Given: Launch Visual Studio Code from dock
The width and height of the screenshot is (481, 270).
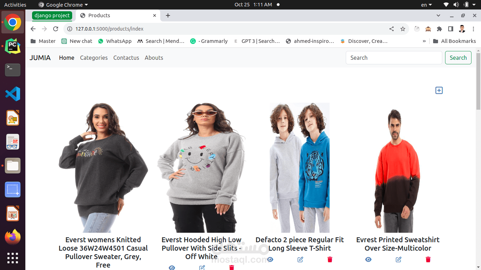Looking at the screenshot, I should [x=13, y=94].
